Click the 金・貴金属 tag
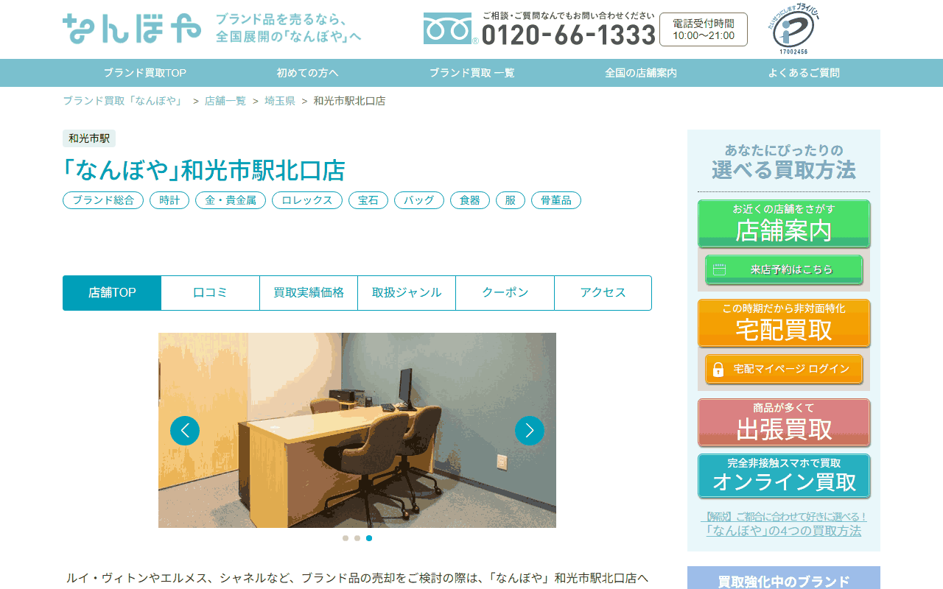Viewport: 943px width, 589px height. click(231, 200)
